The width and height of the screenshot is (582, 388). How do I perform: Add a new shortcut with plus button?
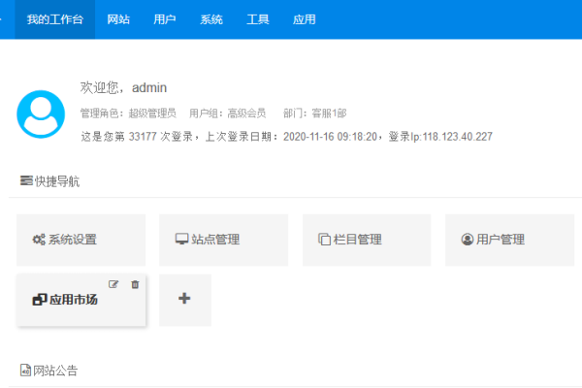tap(185, 300)
